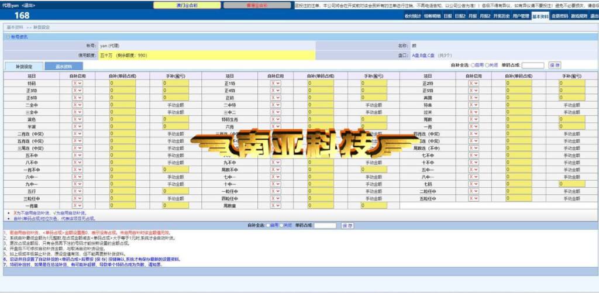The height and width of the screenshot is (293, 599).
Task: Open 结帐明细 in the top navigation
Action: (x=432, y=16)
